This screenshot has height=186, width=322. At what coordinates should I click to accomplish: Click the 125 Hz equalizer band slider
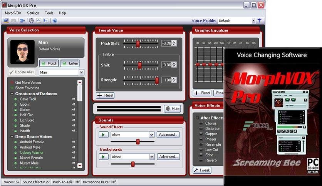click(210, 65)
